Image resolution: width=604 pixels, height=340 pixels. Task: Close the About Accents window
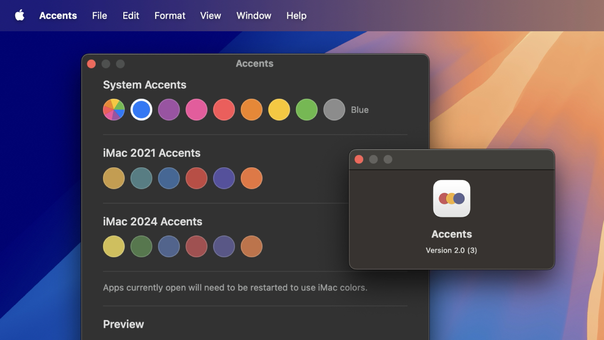(x=359, y=159)
